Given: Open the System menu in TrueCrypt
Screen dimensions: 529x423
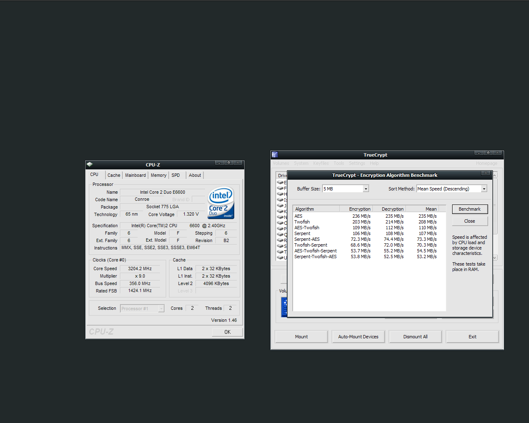Looking at the screenshot, I should (x=301, y=163).
